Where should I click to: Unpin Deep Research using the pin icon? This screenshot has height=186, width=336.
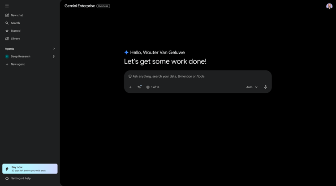tap(54, 56)
